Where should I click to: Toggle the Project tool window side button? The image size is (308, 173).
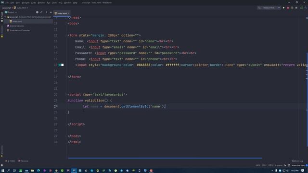[x=2, y=17]
